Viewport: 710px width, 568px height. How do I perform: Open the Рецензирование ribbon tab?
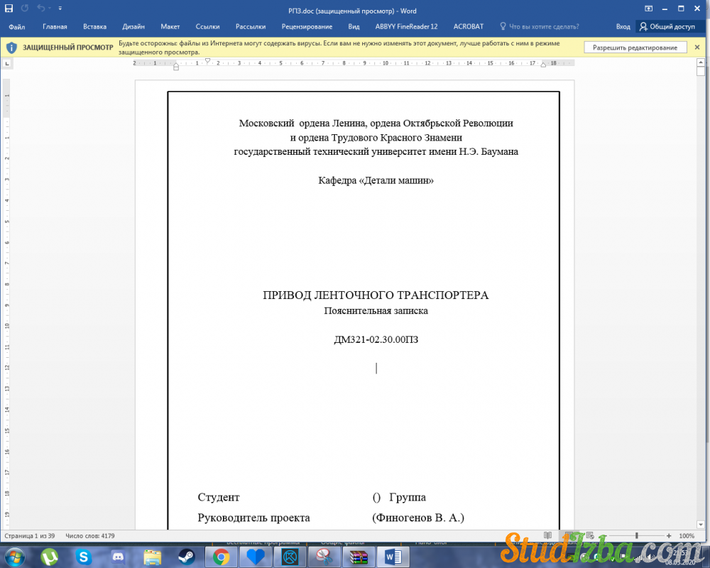click(x=307, y=26)
